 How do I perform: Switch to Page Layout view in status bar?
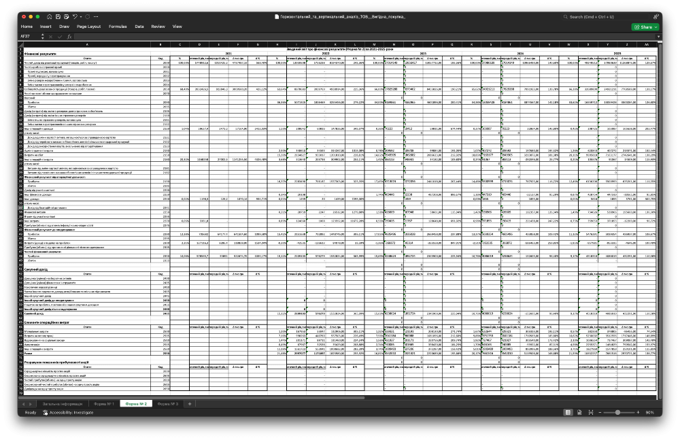[x=579, y=412]
